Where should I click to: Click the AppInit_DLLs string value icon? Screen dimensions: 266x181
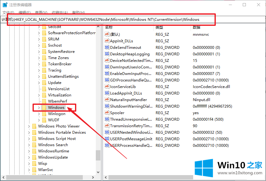[x=107, y=41]
